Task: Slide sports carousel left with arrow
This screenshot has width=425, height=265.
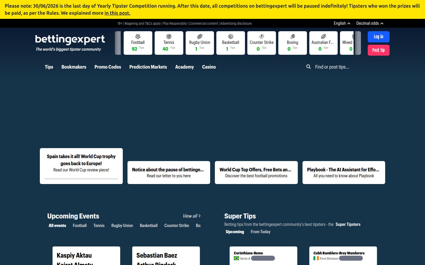Action: click(x=118, y=43)
